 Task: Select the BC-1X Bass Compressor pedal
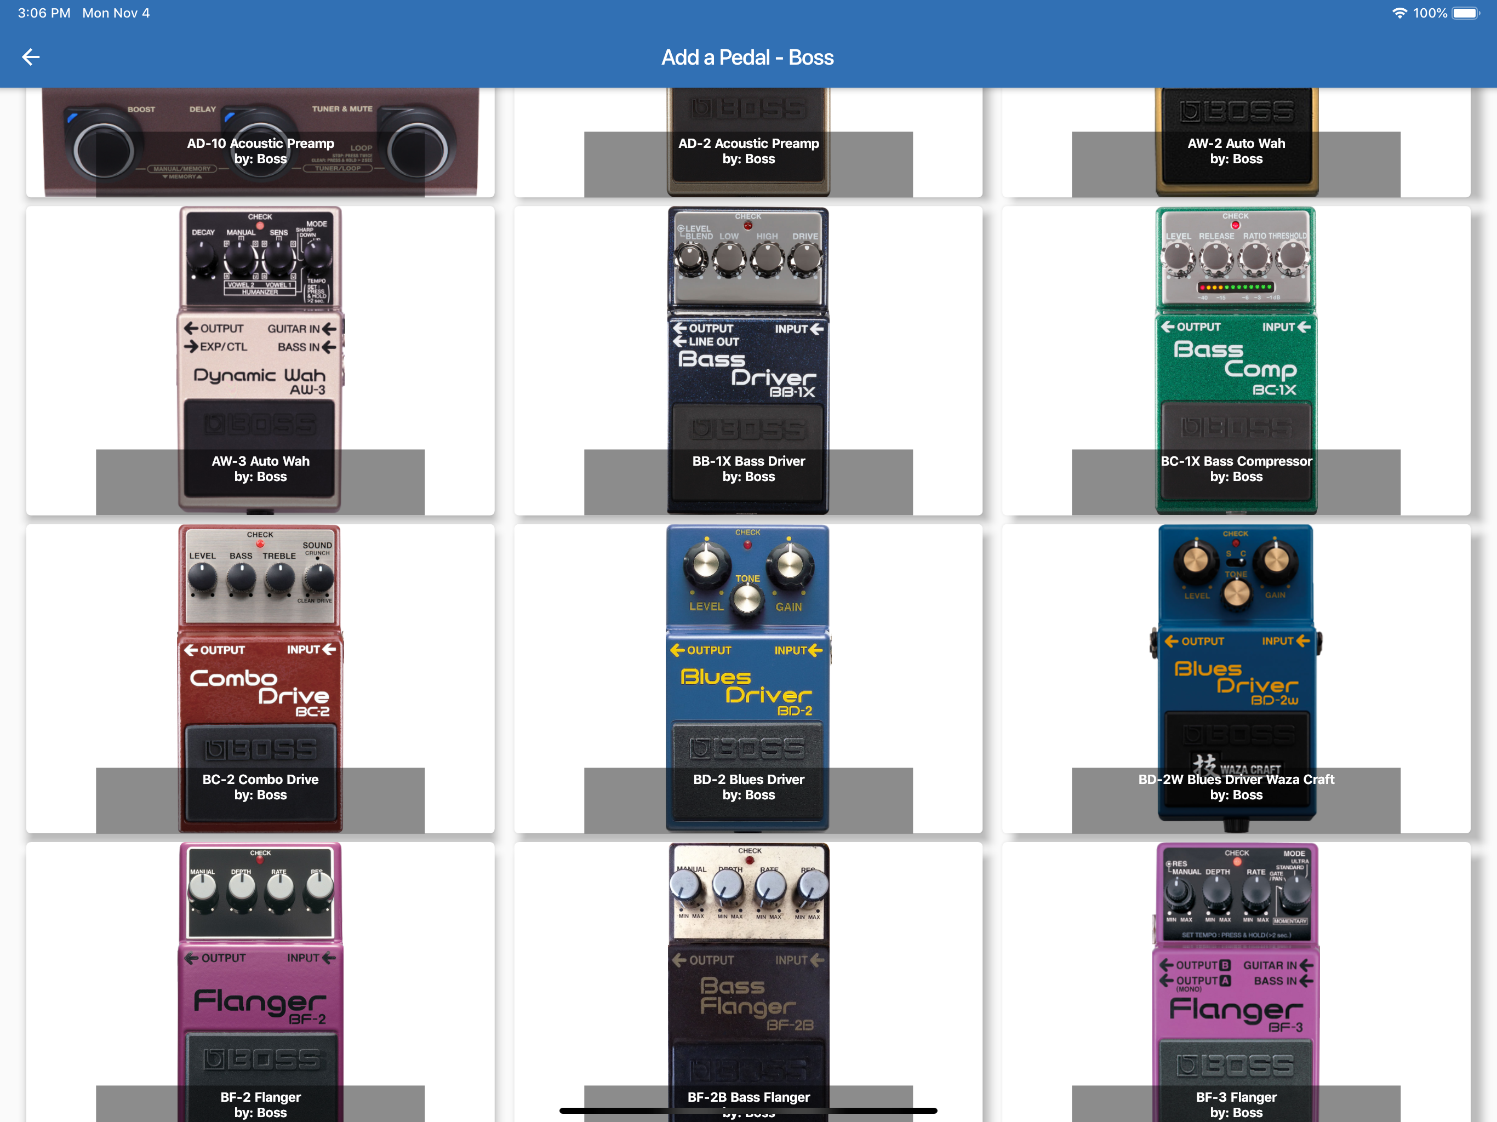coord(1236,360)
